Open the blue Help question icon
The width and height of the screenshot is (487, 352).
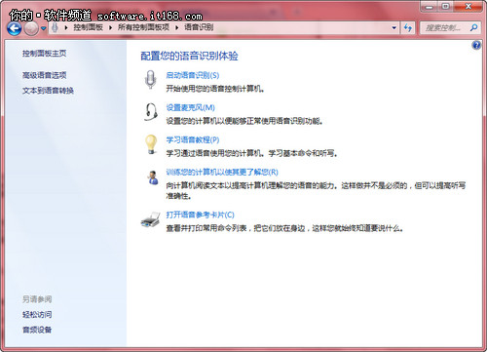pyautogui.click(x=476, y=45)
